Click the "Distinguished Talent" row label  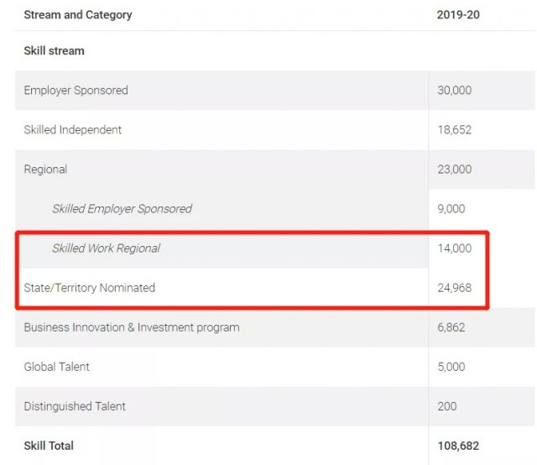(75, 406)
